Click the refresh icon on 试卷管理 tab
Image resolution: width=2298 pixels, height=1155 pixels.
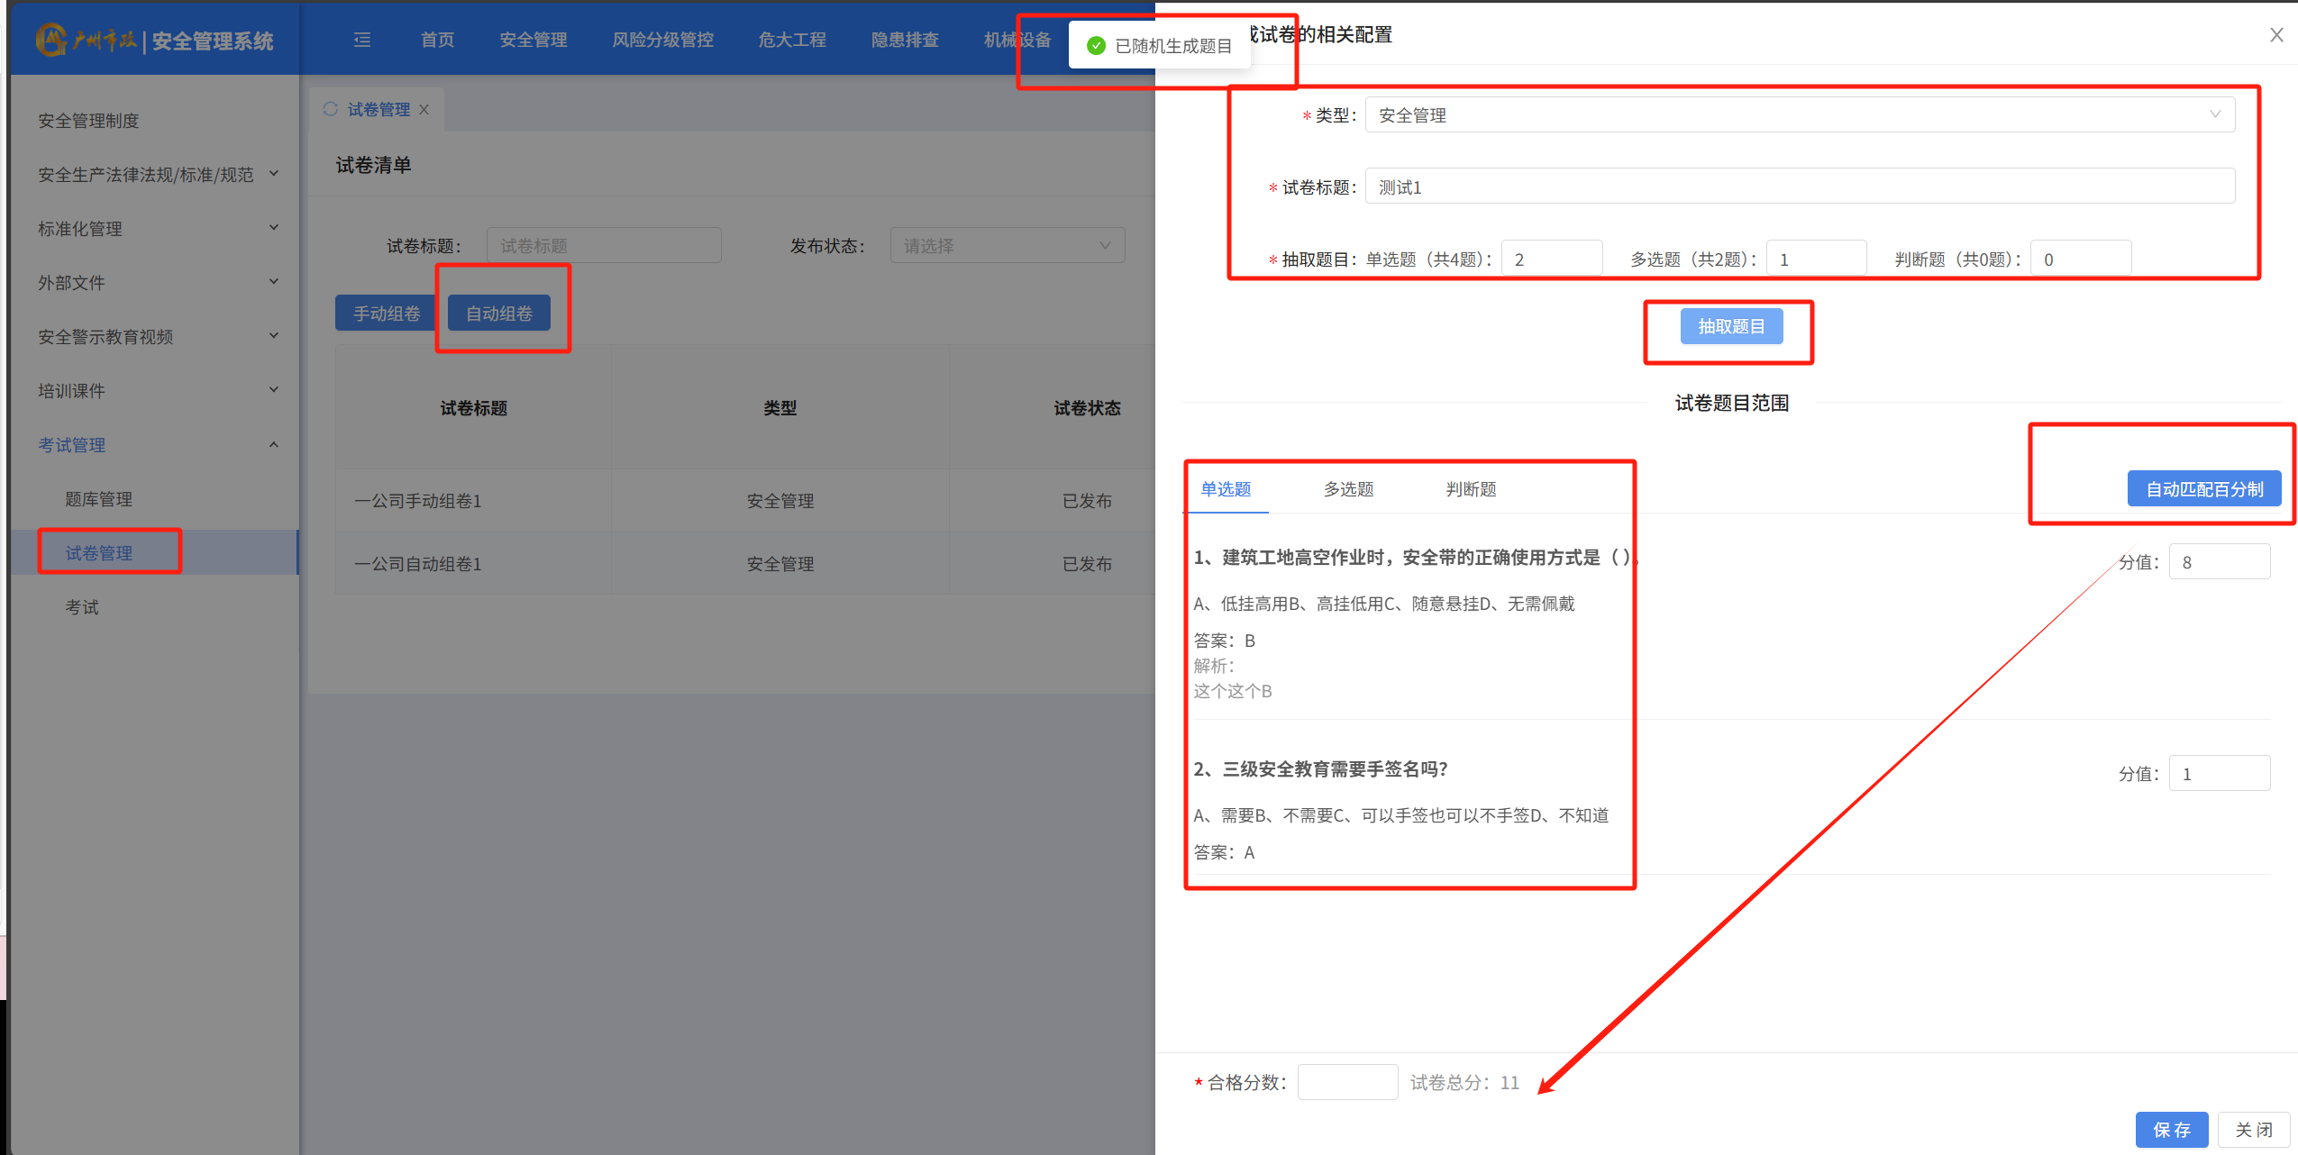331,109
